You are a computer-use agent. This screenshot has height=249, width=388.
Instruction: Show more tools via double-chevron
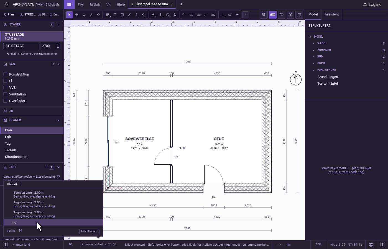click(x=246, y=15)
